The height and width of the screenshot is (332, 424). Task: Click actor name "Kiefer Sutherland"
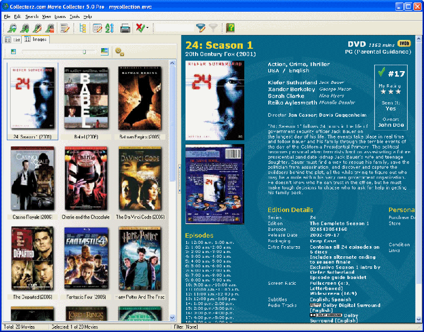(x=293, y=83)
